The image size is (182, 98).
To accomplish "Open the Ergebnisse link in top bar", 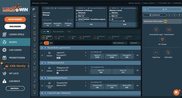I will tap(44, 3).
